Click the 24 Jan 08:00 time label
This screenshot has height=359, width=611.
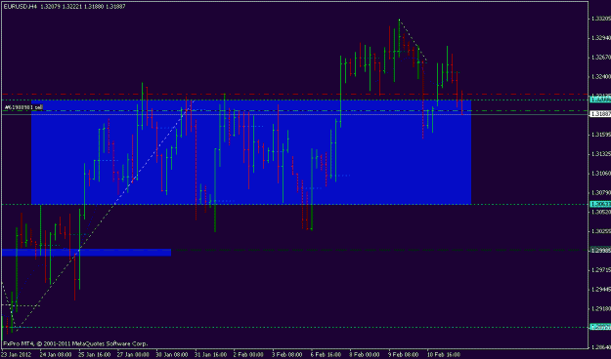click(x=55, y=355)
